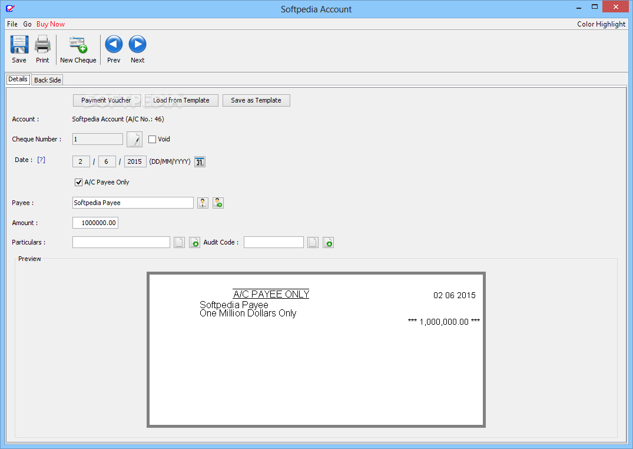Open Particulars list page icon

tap(179, 243)
